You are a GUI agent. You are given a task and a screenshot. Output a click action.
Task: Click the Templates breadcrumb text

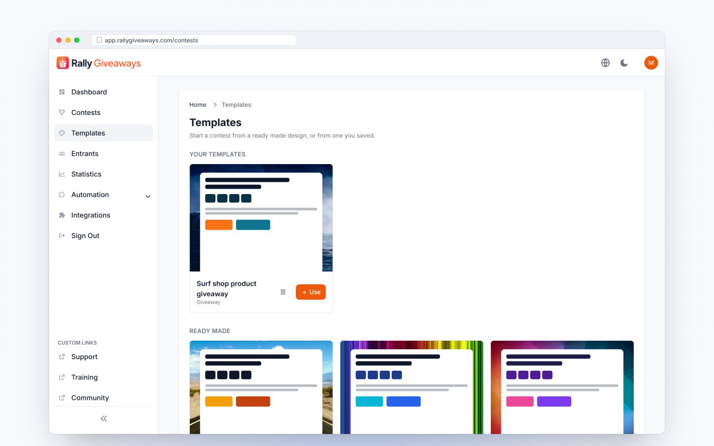(237, 105)
